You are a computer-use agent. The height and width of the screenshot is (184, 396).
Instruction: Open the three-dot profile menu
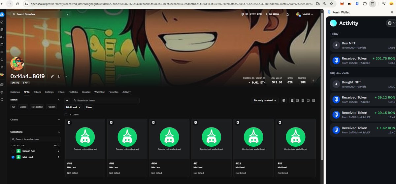tap(66, 76)
